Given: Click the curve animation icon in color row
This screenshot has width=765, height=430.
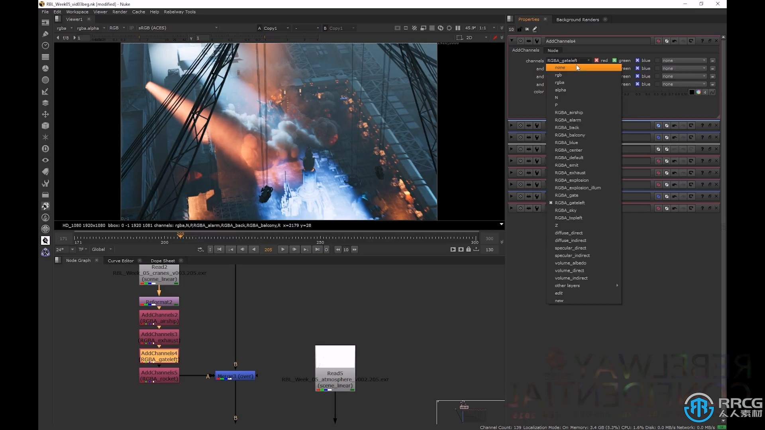Looking at the screenshot, I should coord(712,92).
